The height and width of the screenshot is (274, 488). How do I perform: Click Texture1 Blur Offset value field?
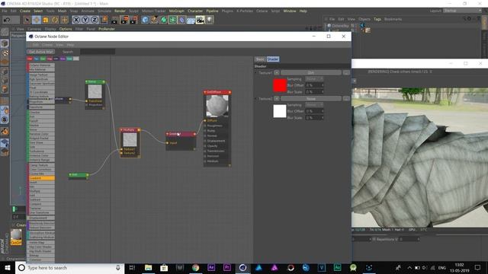pyautogui.click(x=314, y=85)
